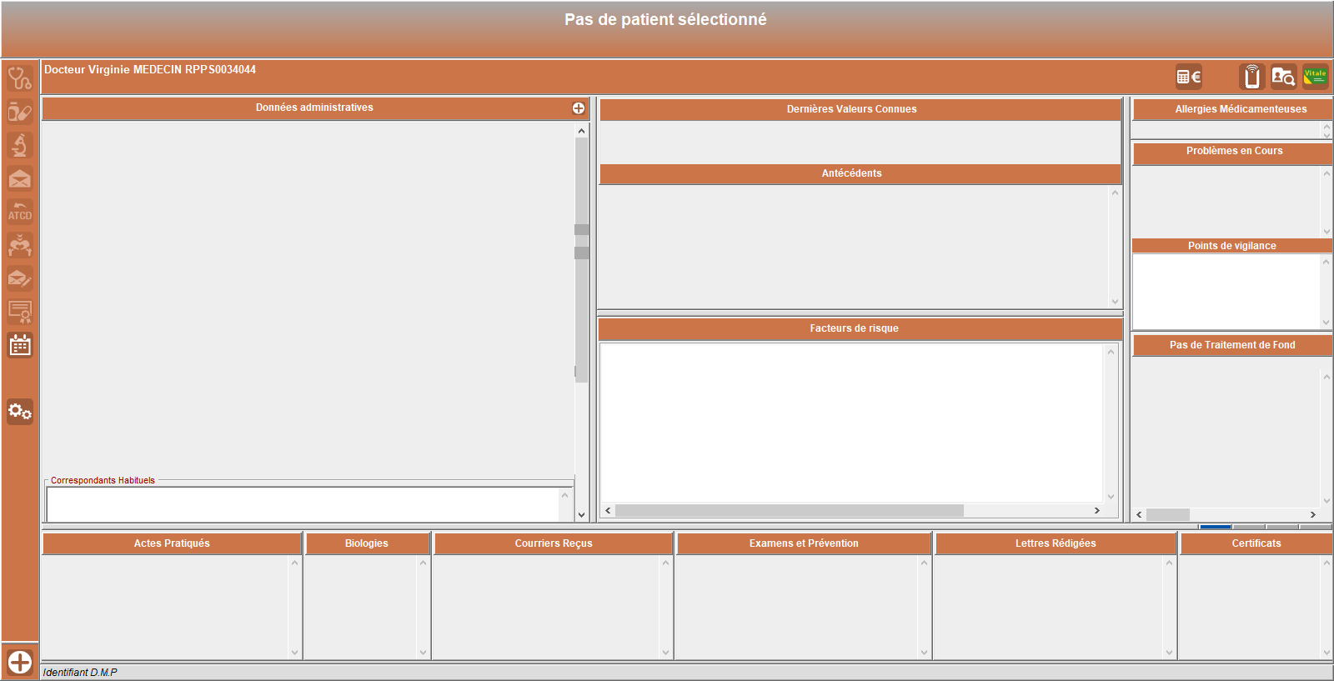The image size is (1334, 681).
Task: Click the calculator euro billing icon
Action: point(1188,78)
